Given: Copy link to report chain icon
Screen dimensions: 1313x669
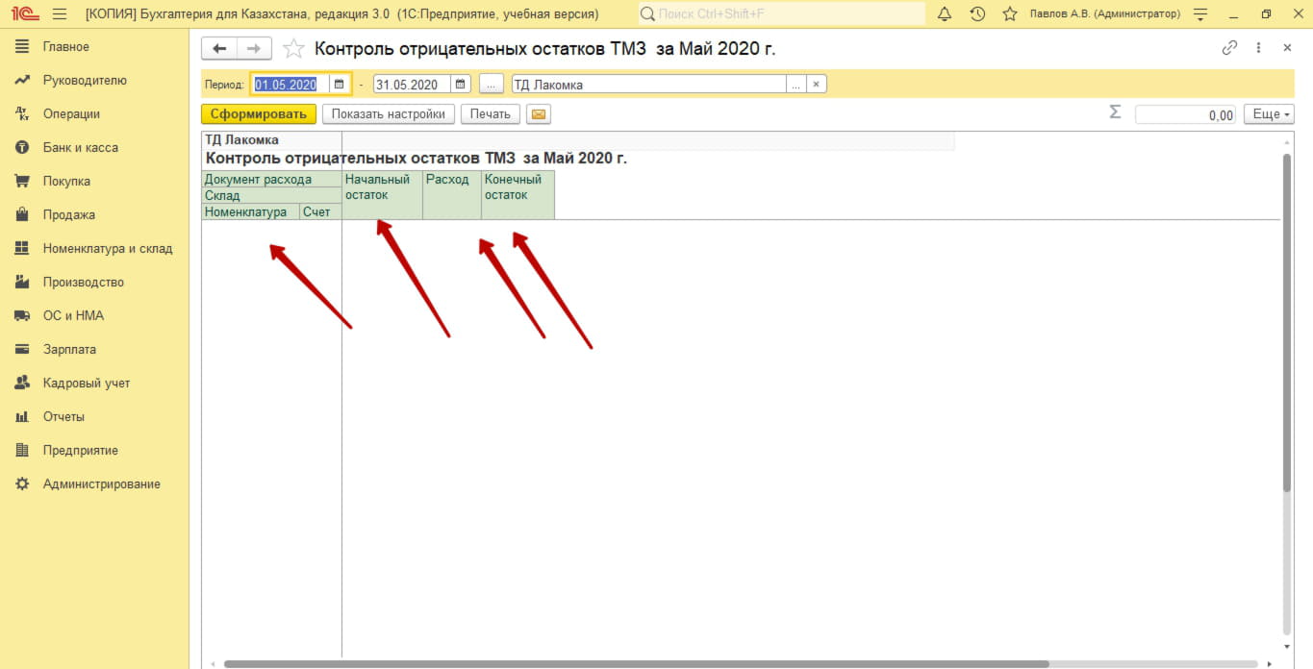Looking at the screenshot, I should pos(1228,48).
